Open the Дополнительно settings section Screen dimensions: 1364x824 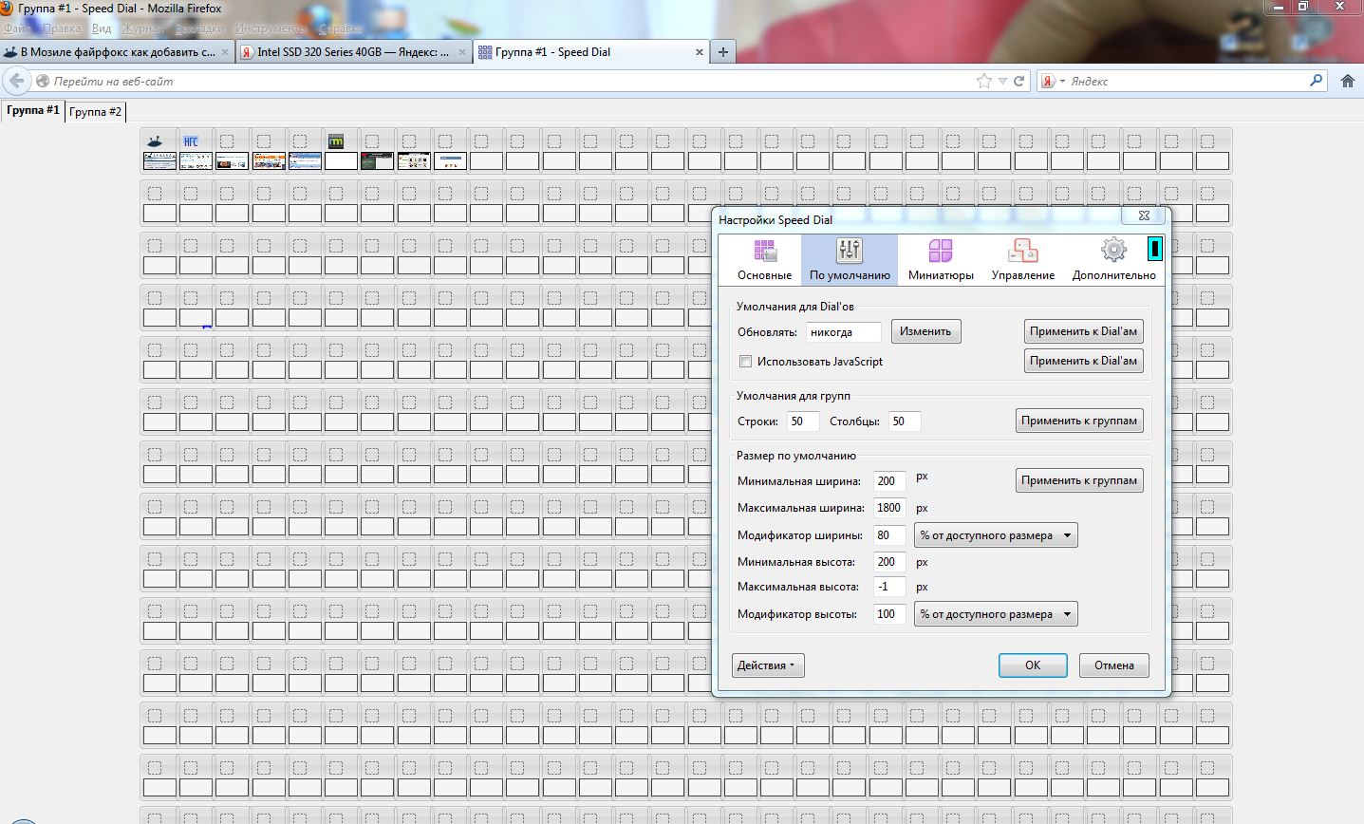(x=1113, y=259)
